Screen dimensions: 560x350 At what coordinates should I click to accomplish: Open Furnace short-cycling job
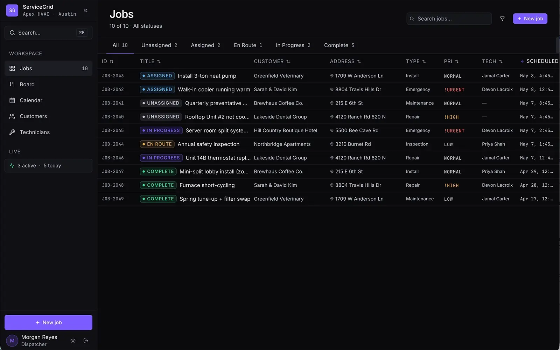[207, 185]
